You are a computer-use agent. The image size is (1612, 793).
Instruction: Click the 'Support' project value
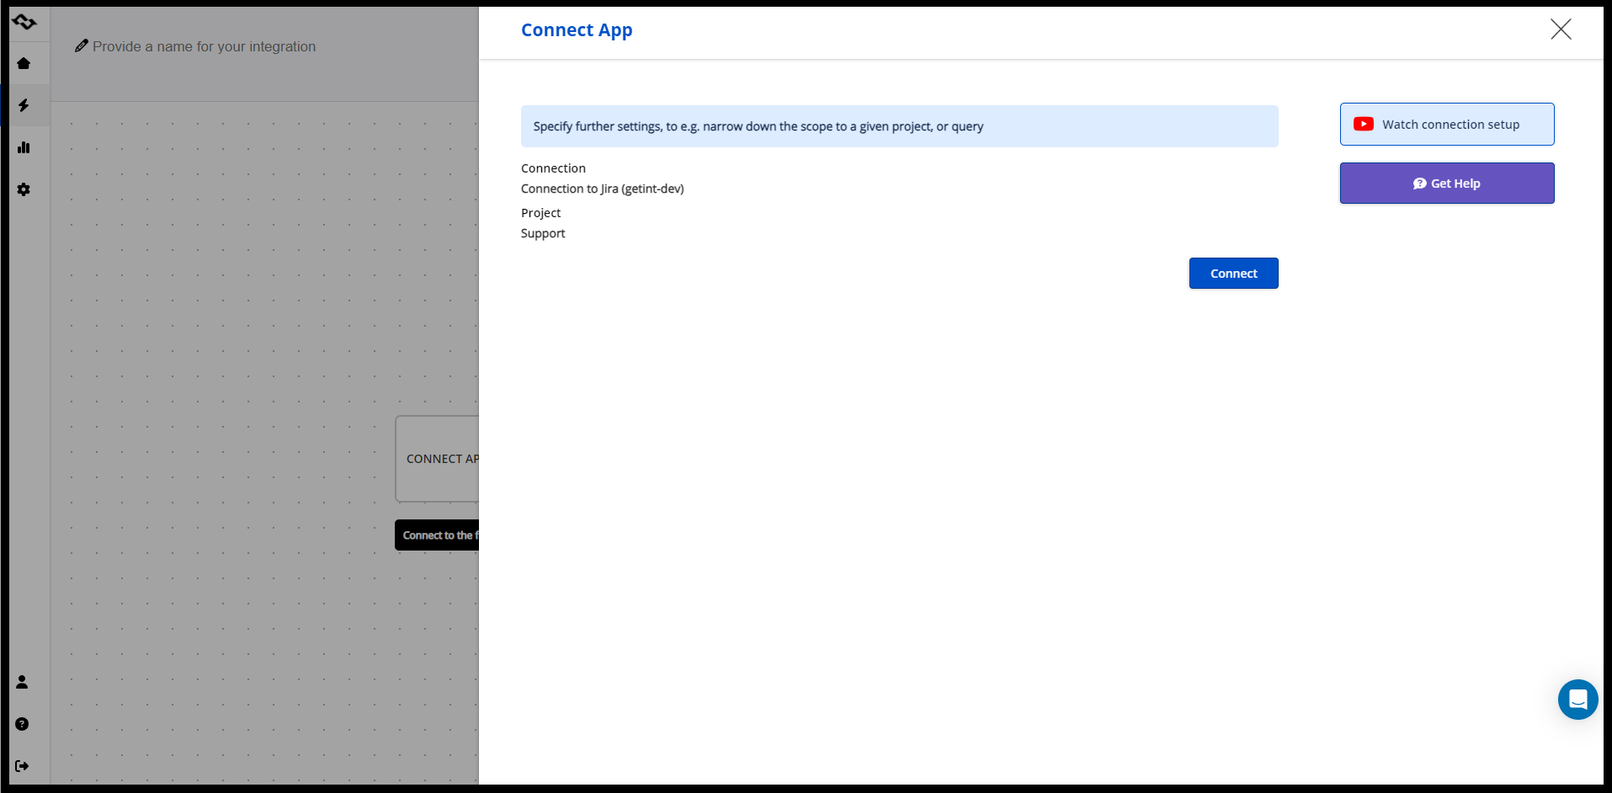(x=543, y=233)
